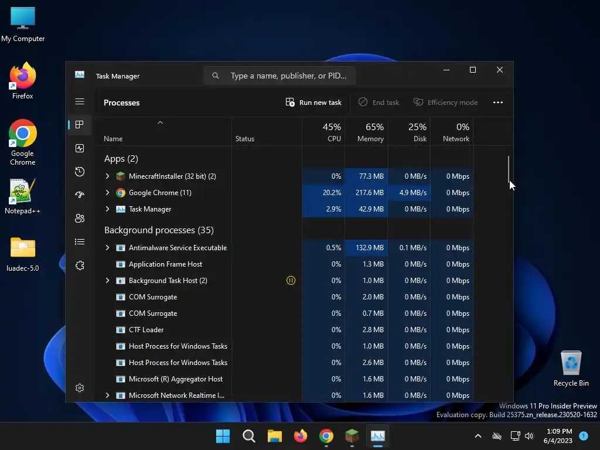600x450 pixels.
Task: Click the Efficiency mode button
Action: pyautogui.click(x=445, y=102)
